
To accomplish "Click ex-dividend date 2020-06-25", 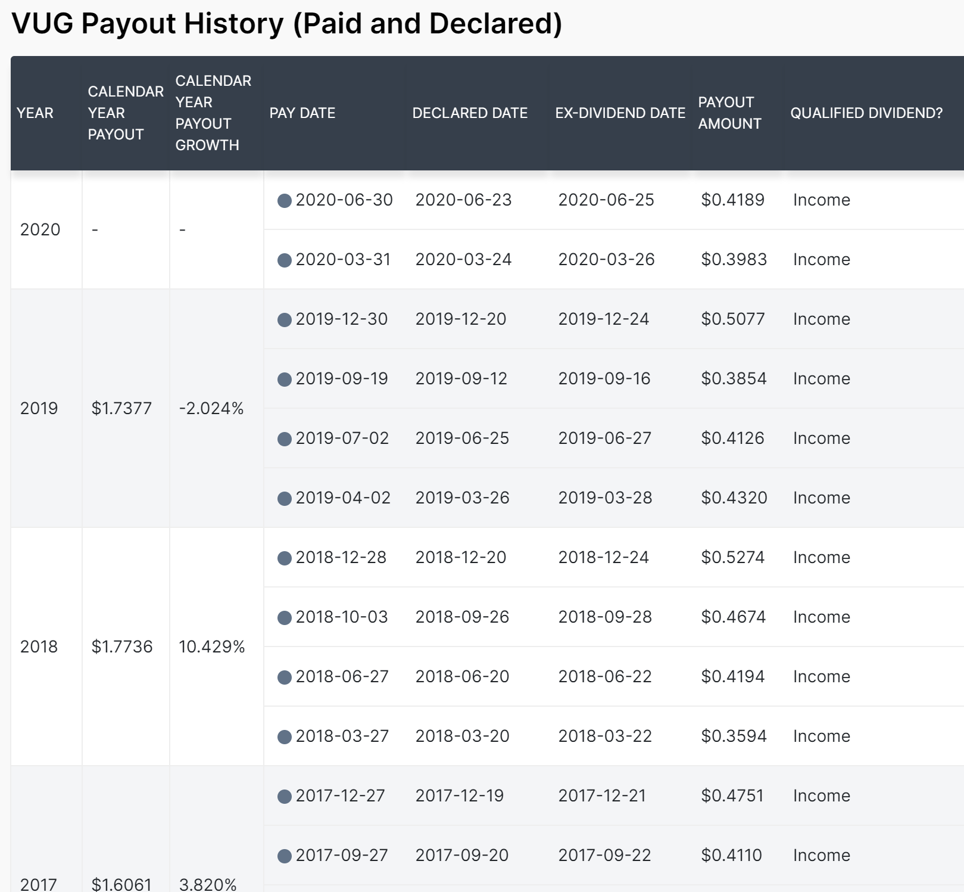I will (x=606, y=200).
